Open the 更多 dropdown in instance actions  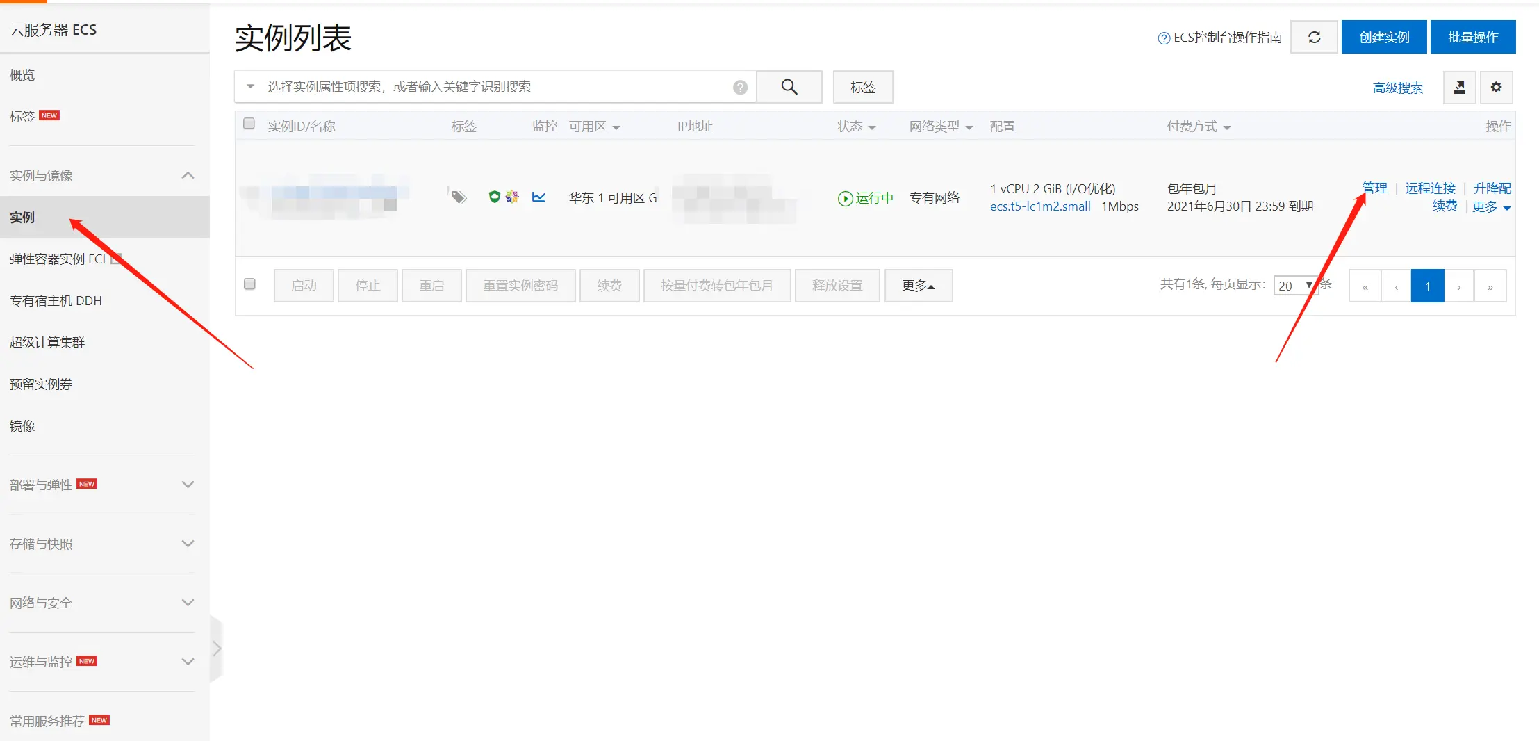[x=1491, y=207]
